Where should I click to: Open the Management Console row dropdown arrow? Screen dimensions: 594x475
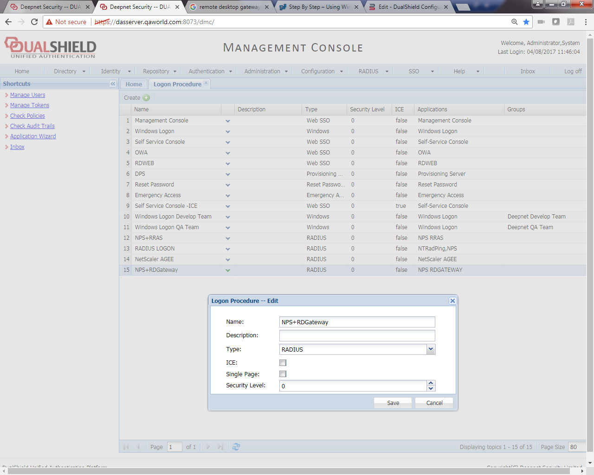click(x=228, y=121)
